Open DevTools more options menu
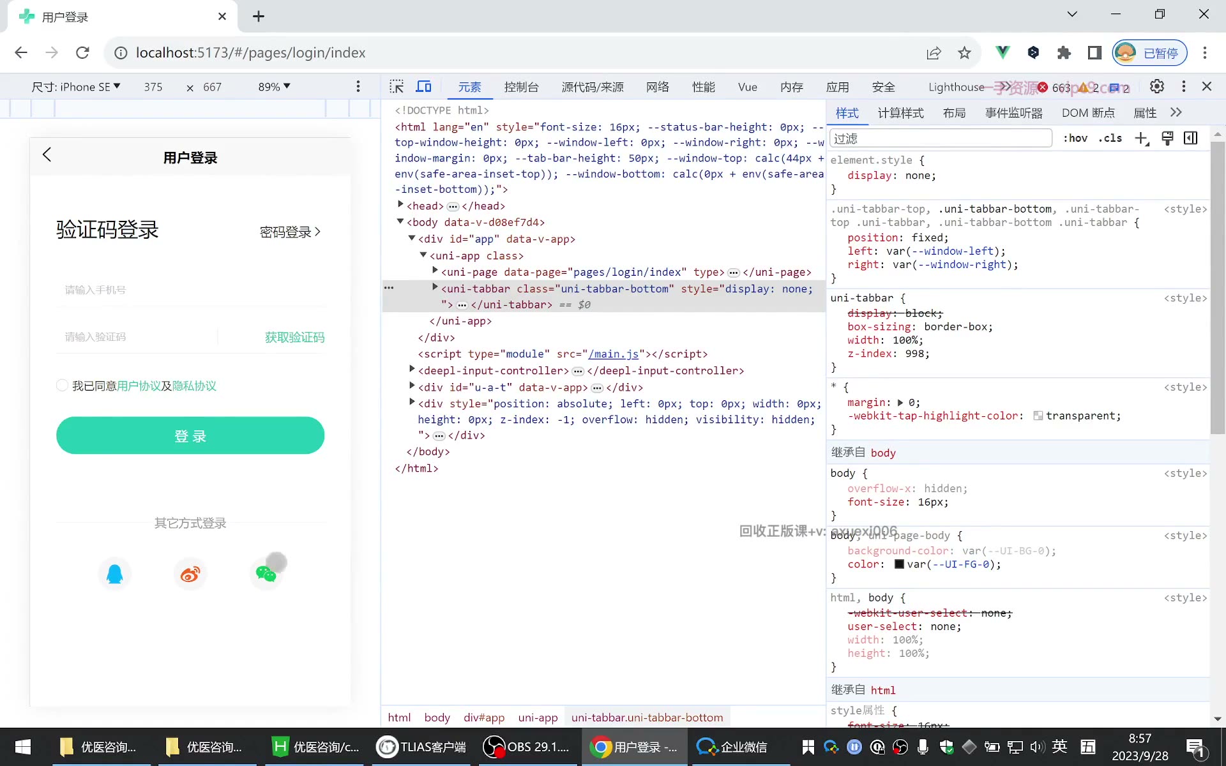 1184,86
